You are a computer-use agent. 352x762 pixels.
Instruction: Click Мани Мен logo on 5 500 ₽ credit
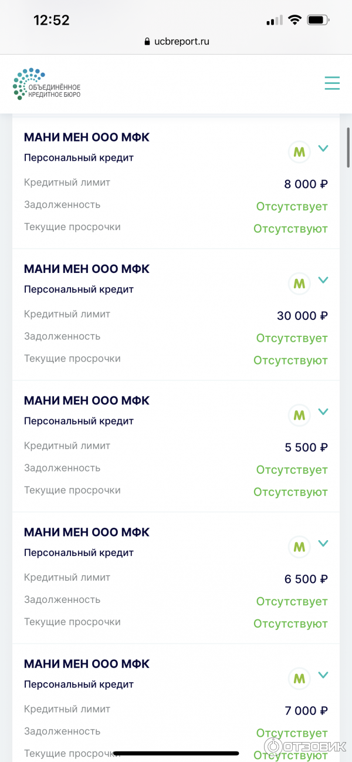pyautogui.click(x=299, y=416)
